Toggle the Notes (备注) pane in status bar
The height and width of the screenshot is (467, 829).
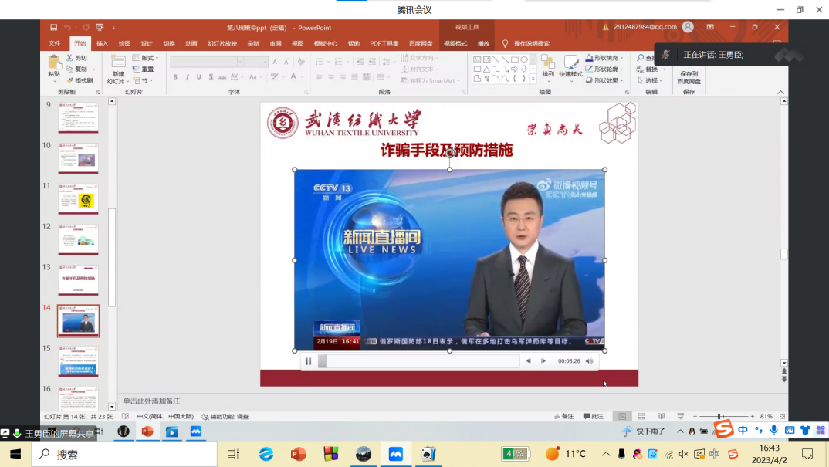564,417
